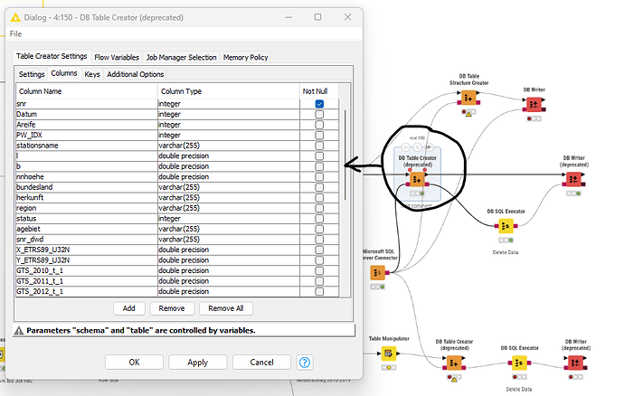This screenshot has width=624, height=396.
Task: Change column type for herkunft row
Action: [229, 197]
